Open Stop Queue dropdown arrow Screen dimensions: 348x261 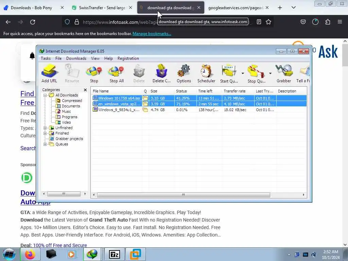click(x=270, y=73)
